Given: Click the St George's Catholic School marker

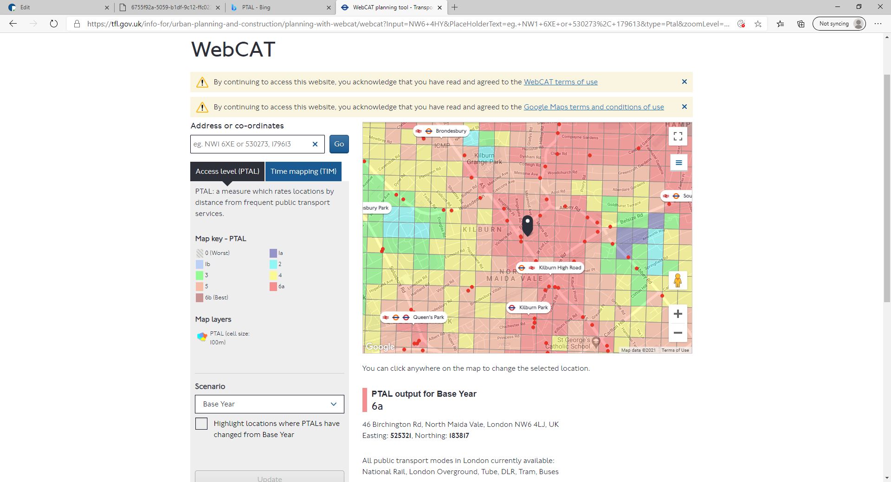Looking at the screenshot, I should [x=596, y=342].
